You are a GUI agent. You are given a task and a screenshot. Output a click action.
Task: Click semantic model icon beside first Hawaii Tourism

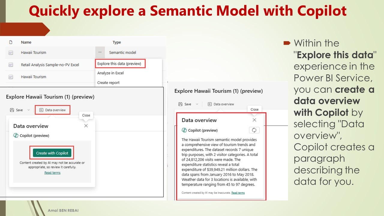(x=11, y=52)
